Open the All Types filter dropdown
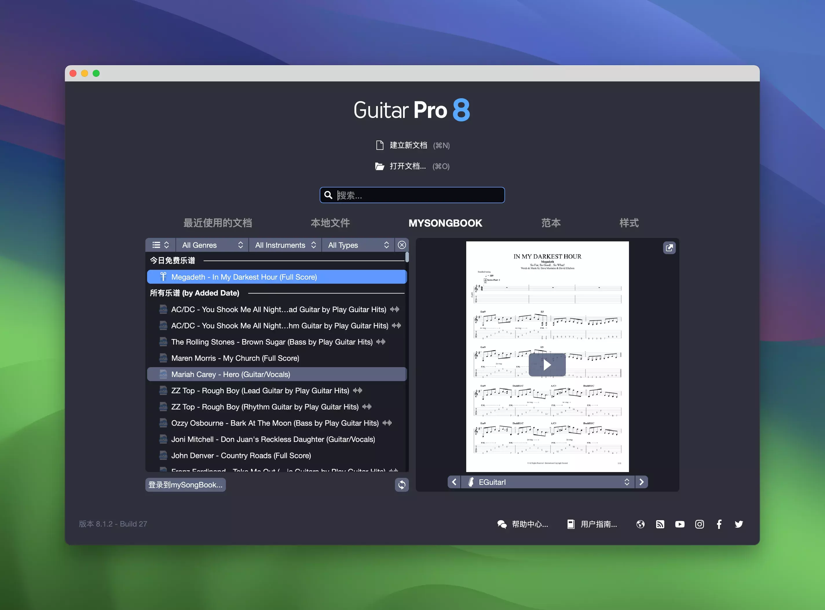 pos(358,245)
